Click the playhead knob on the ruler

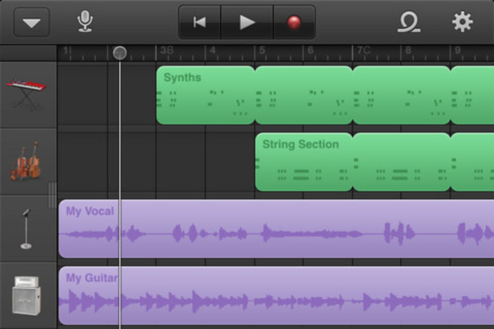click(120, 53)
